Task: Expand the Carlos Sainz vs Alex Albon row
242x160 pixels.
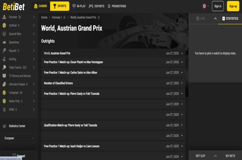Action: coord(113,72)
